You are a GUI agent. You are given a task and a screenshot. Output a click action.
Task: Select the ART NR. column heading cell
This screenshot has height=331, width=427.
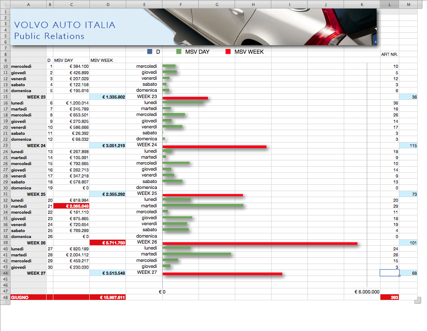pos(389,55)
